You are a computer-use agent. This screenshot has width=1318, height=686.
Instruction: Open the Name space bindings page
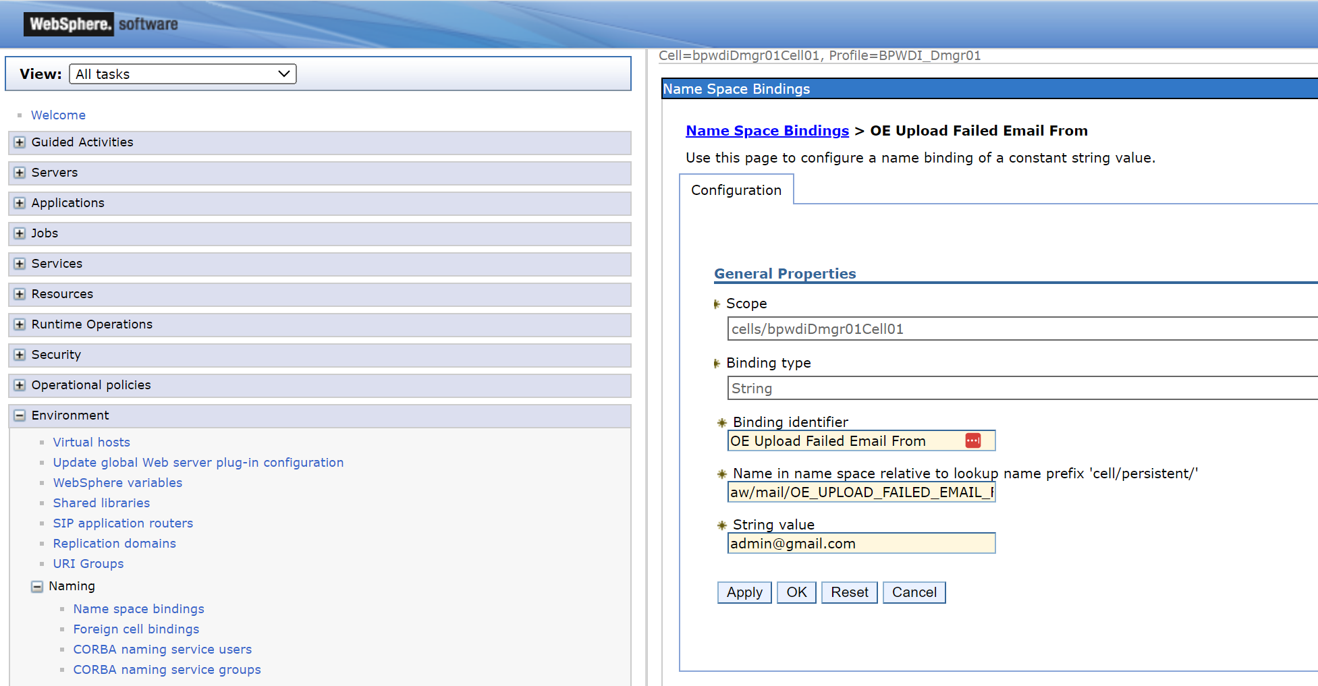point(138,608)
